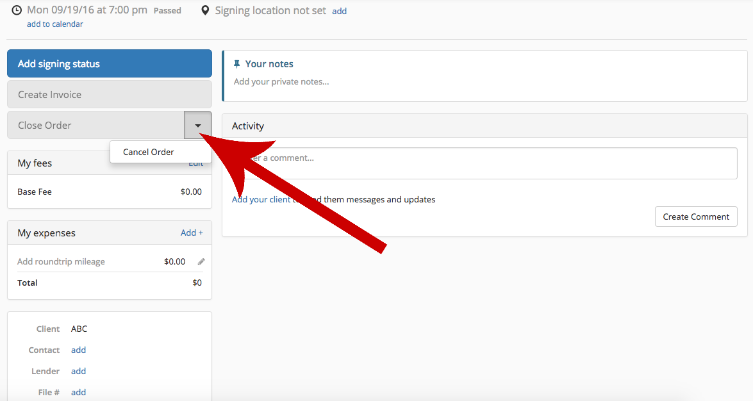Click the Base Fee $0.00 amount
The height and width of the screenshot is (401, 753).
coord(191,192)
